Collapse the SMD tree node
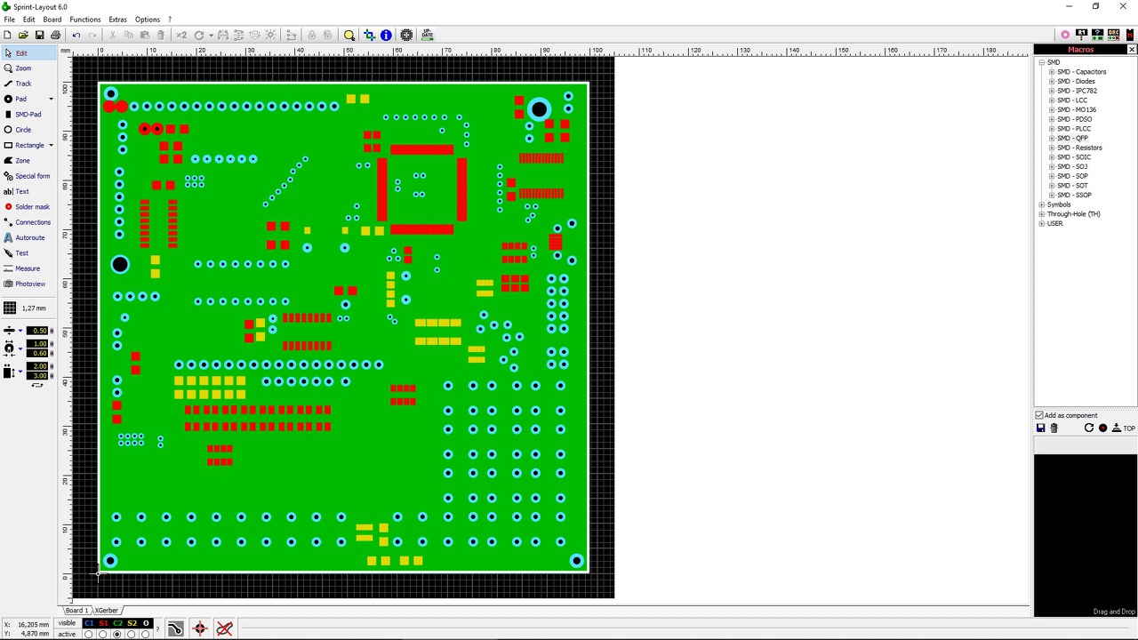1138x640 pixels. pos(1041,62)
